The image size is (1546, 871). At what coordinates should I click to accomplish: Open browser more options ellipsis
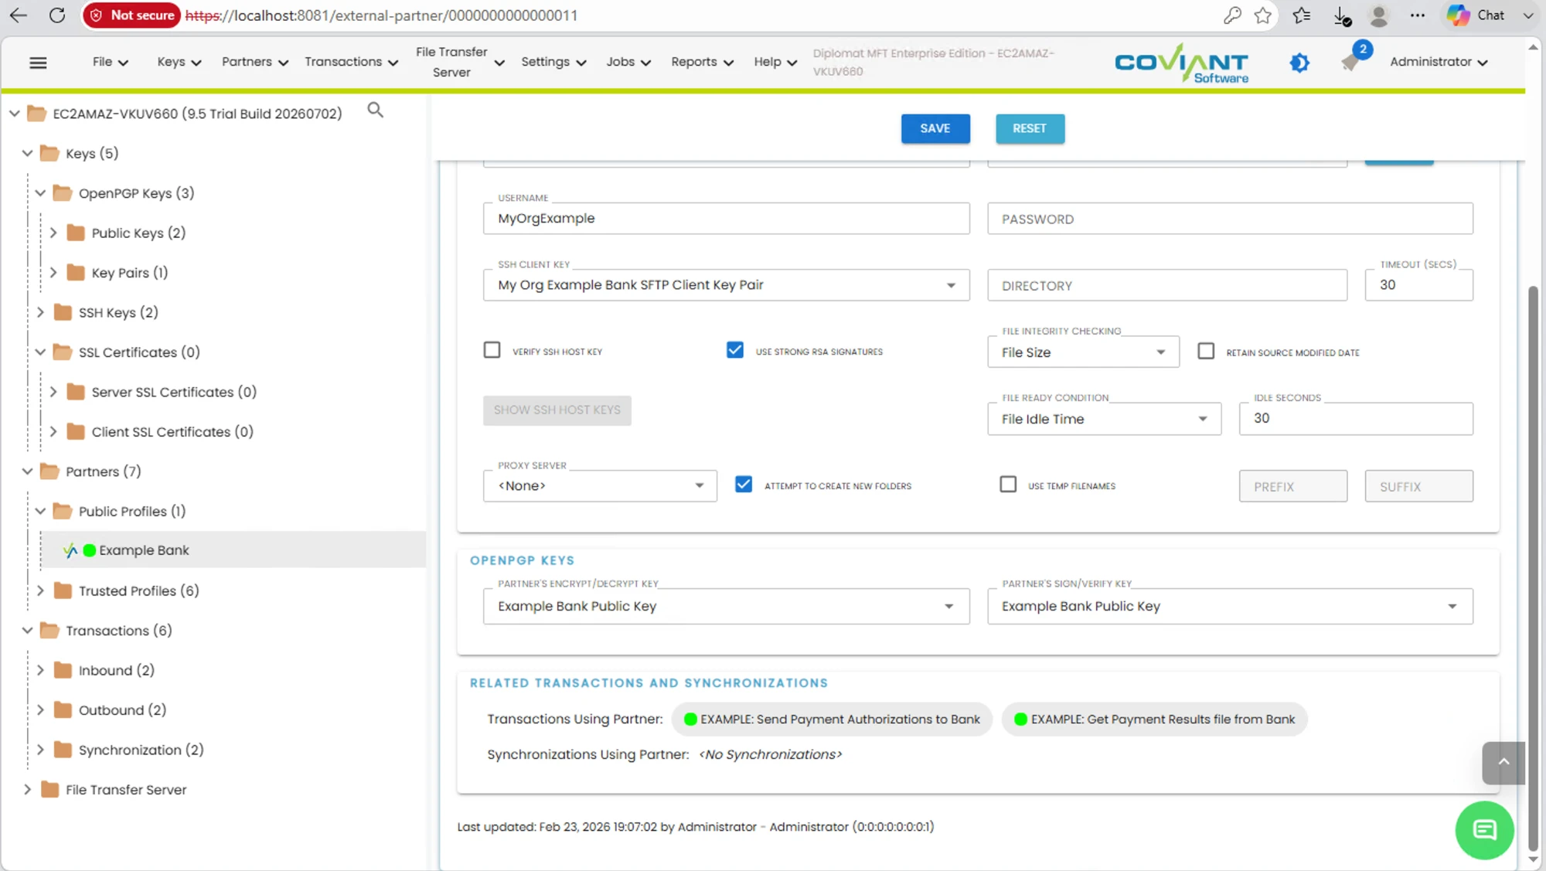1417,15
